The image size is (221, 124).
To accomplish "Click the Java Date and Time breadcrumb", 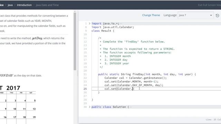I will coord(47,5).
